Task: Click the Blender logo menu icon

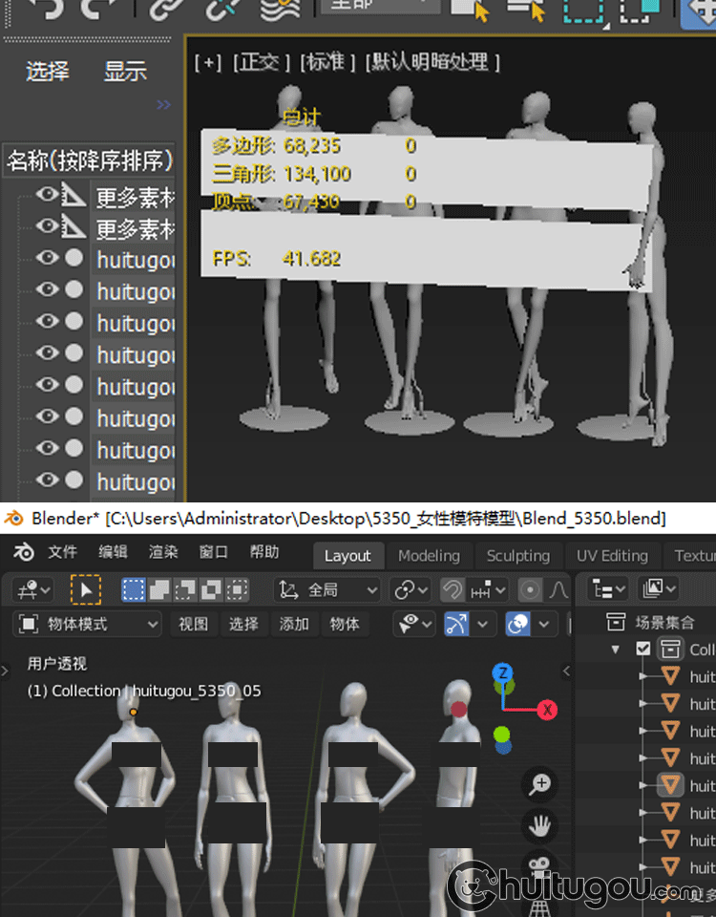Action: coord(25,553)
